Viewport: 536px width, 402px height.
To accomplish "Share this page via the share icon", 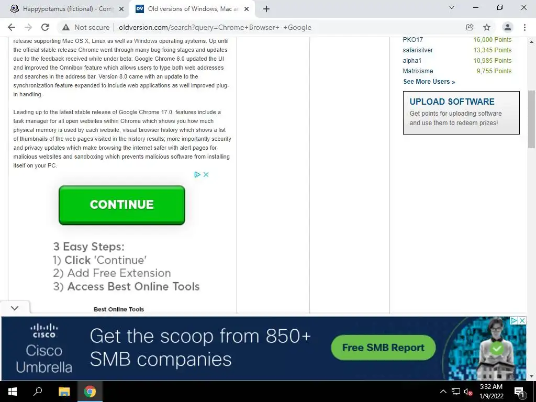I will 470,27.
